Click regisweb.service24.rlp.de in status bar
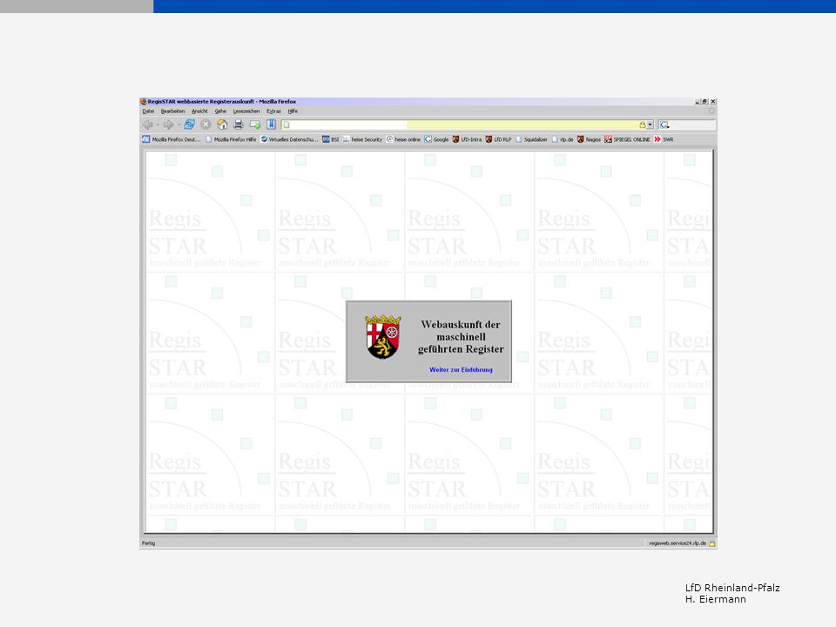 point(678,543)
